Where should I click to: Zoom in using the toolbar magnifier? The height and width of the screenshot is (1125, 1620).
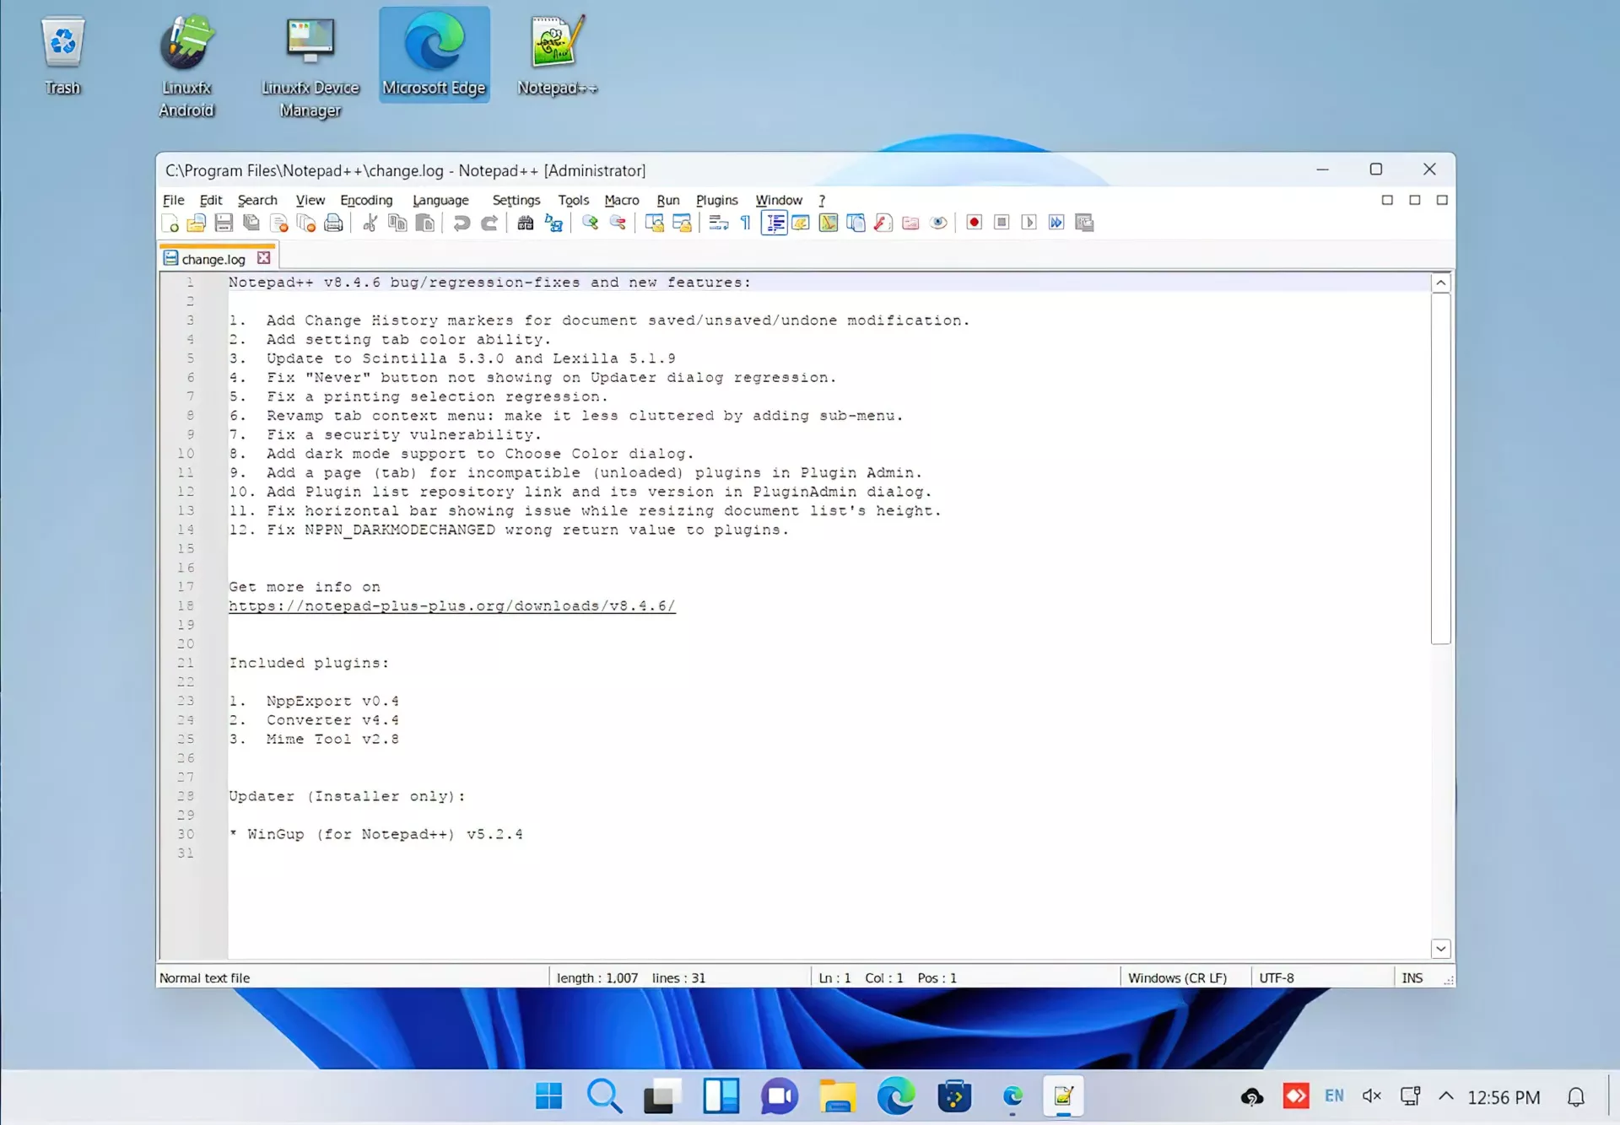point(590,223)
